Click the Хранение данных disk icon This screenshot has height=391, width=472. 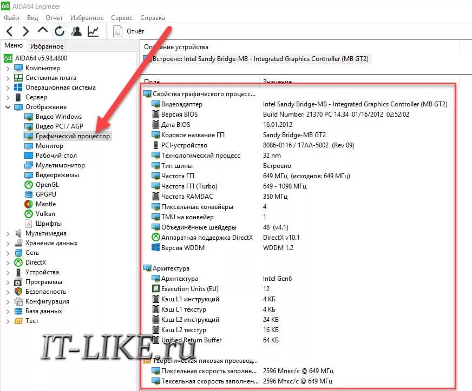[18, 243]
